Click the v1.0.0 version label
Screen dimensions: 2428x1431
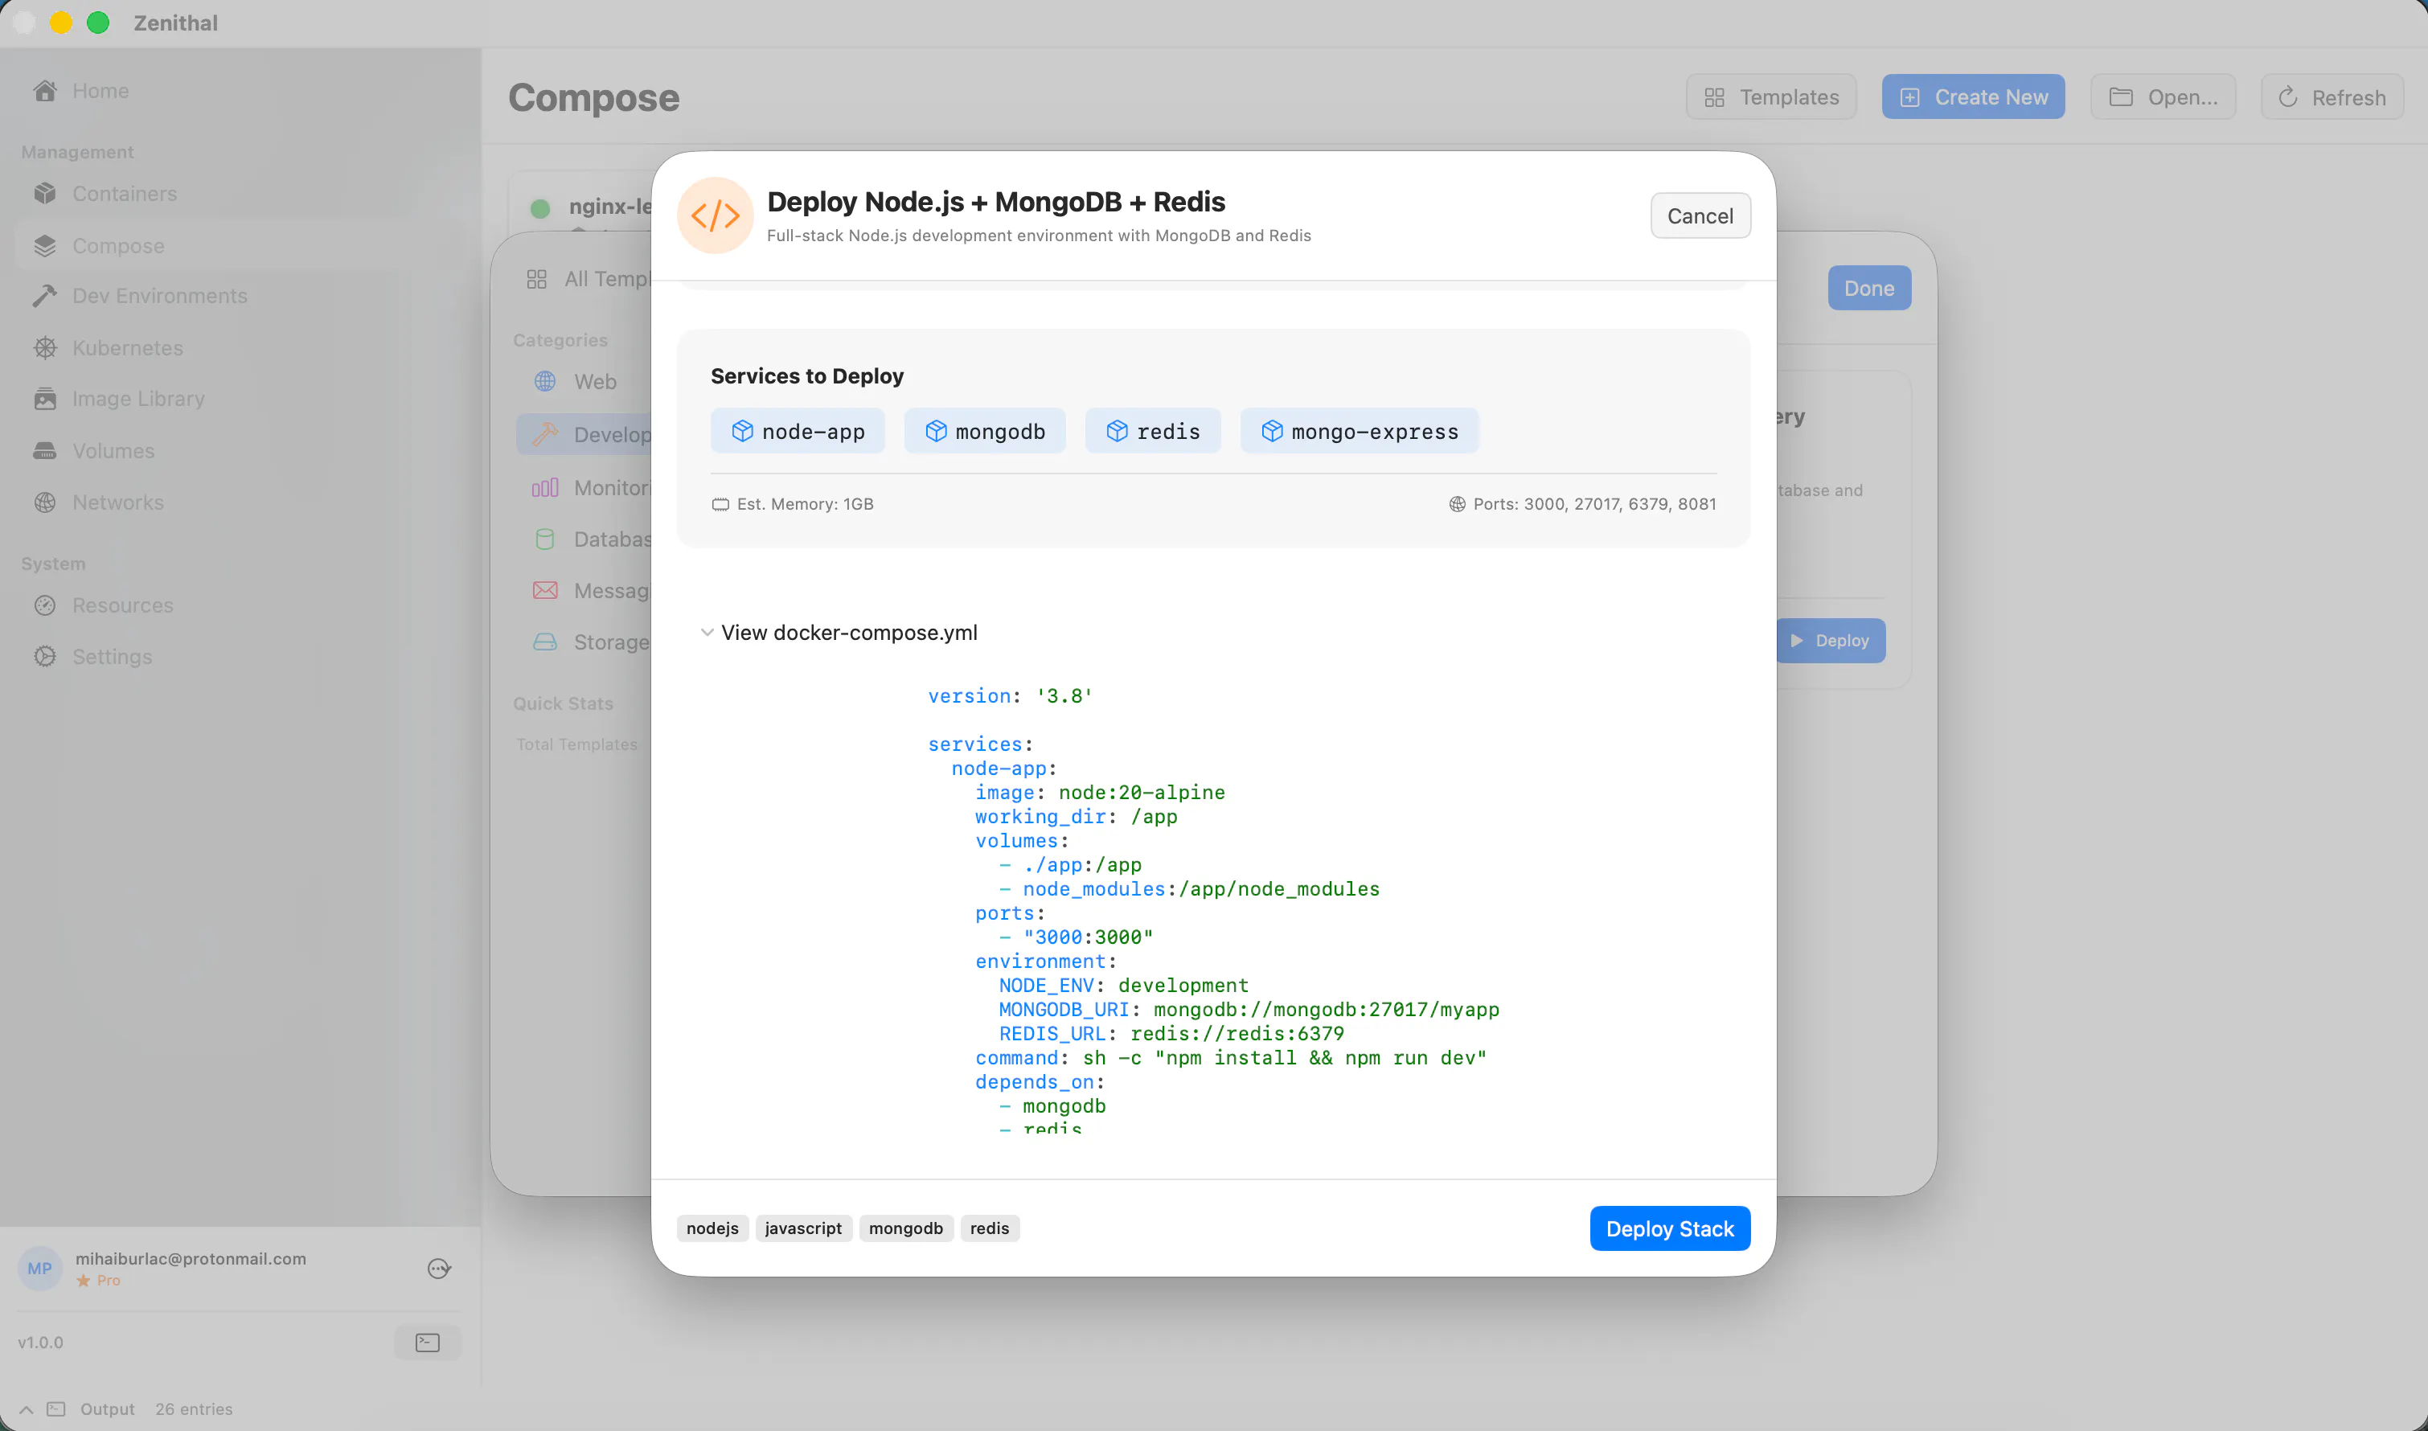coord(40,1343)
